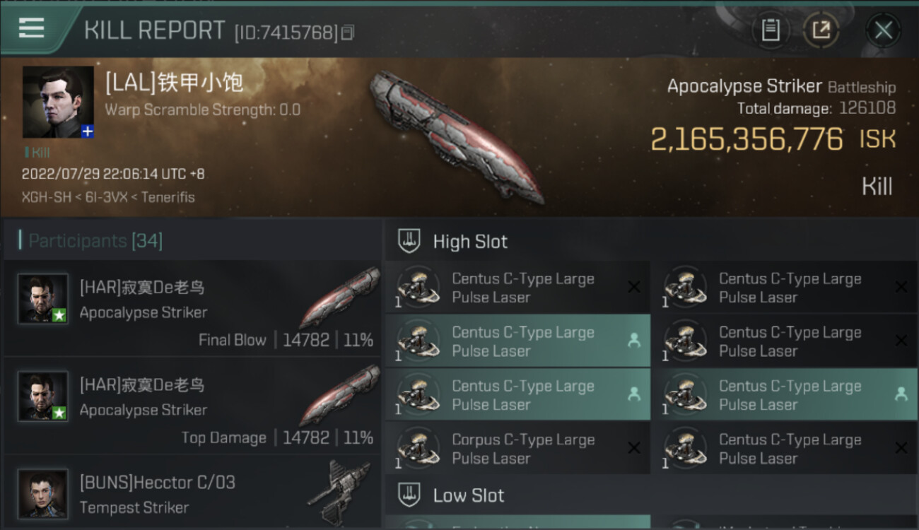Click the highlighted person icon in the right column
Image resolution: width=919 pixels, height=530 pixels.
pos(901,395)
